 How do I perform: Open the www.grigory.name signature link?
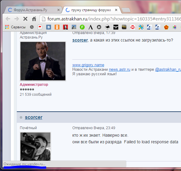(88, 65)
